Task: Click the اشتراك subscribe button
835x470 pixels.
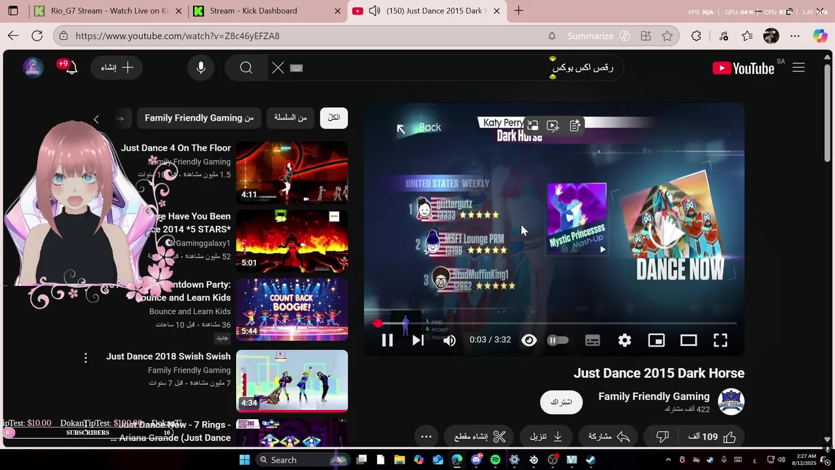Action: [561, 401]
